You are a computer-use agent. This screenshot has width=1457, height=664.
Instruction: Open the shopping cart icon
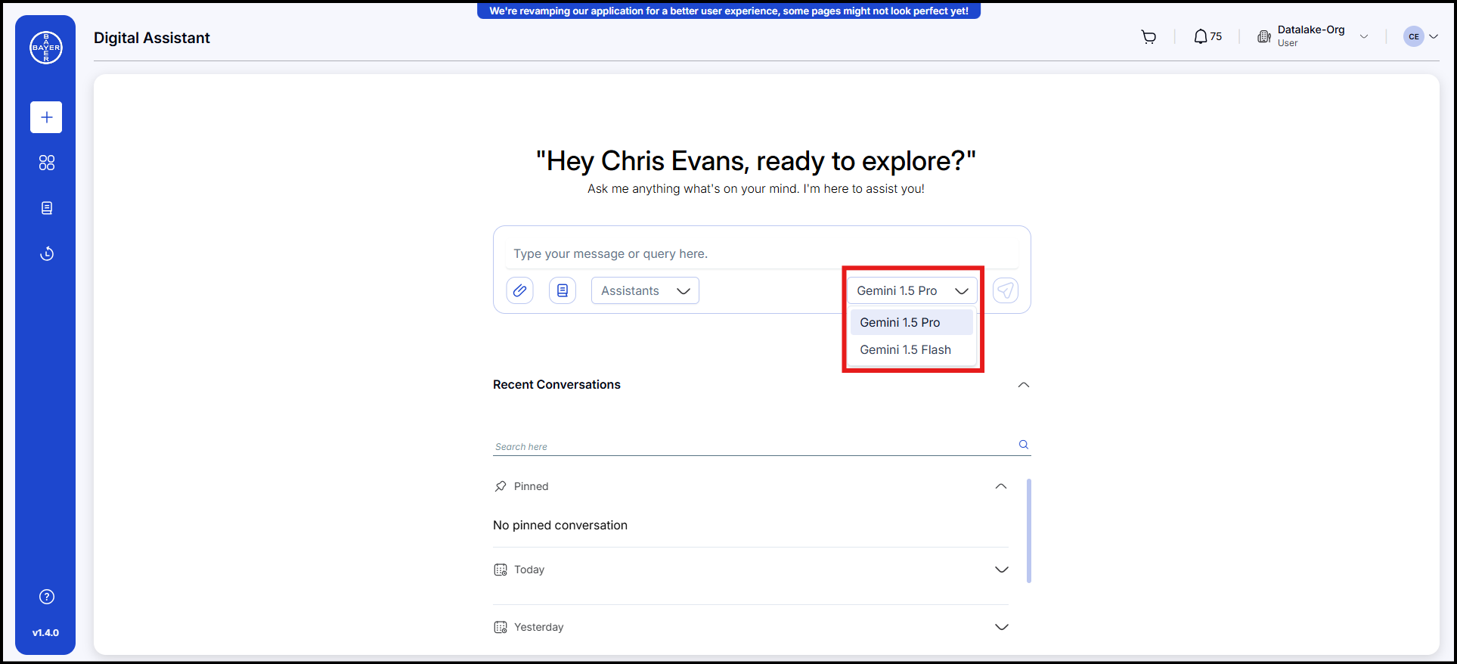(x=1149, y=36)
